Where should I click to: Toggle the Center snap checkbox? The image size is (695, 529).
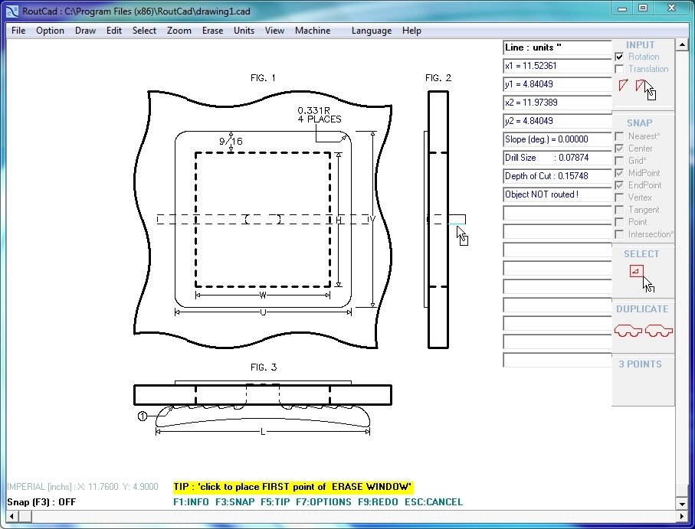619,149
